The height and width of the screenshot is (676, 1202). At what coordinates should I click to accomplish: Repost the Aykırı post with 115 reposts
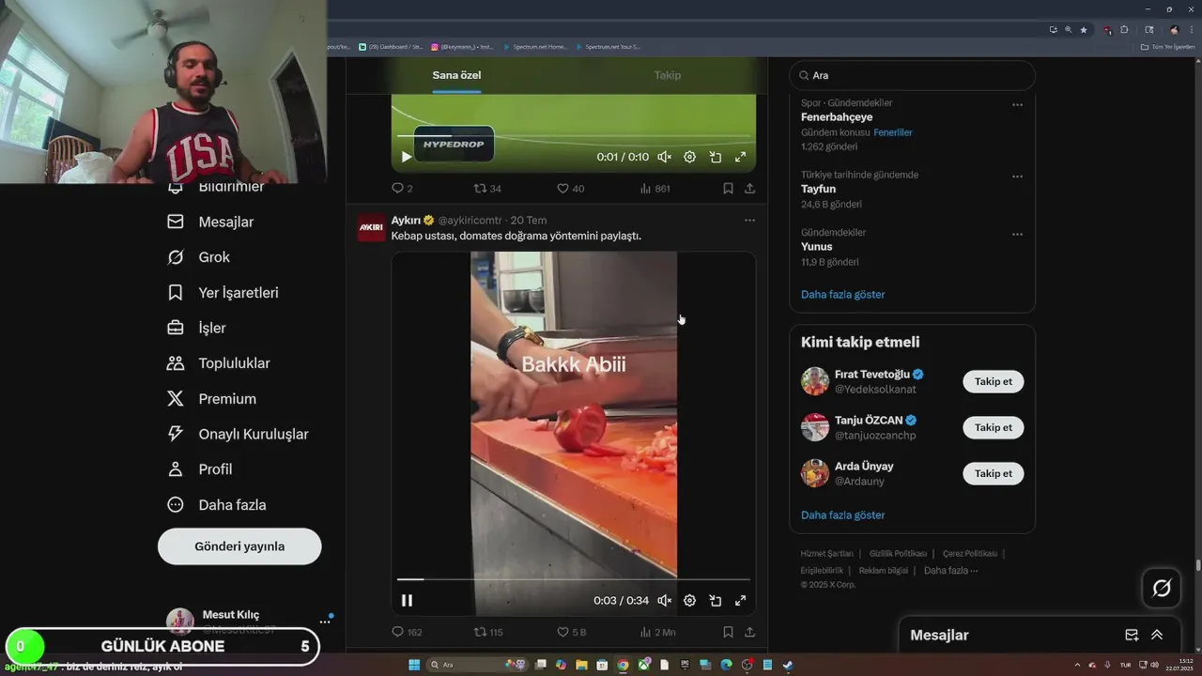488,633
